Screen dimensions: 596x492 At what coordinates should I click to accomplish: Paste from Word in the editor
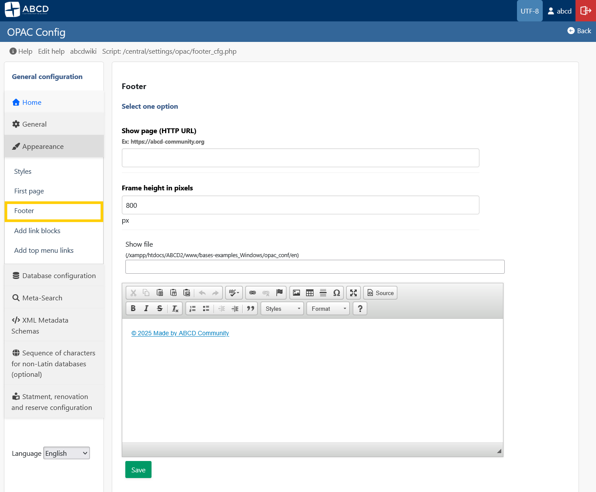tap(186, 292)
